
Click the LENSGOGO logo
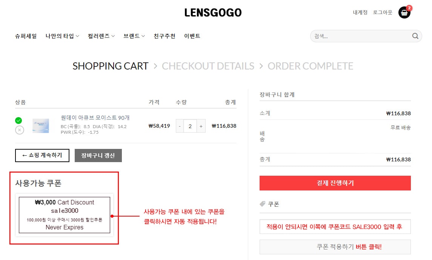point(213,12)
